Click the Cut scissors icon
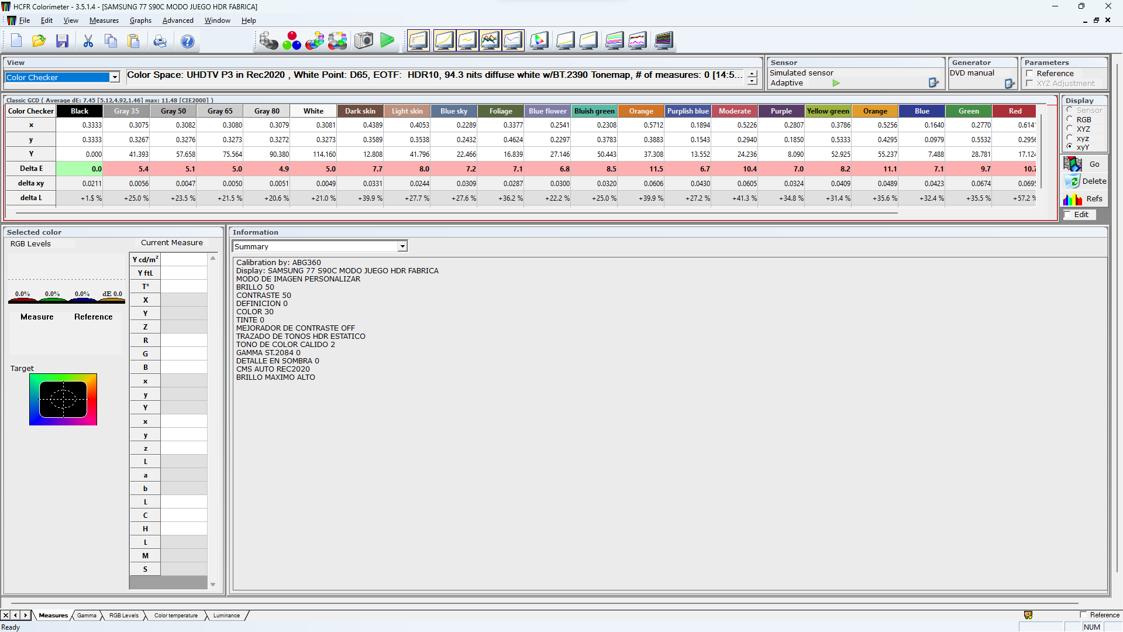Viewport: 1123px width, 632px height. coord(88,41)
